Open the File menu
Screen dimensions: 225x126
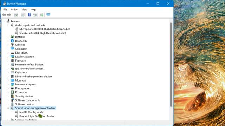[x=5, y=10]
